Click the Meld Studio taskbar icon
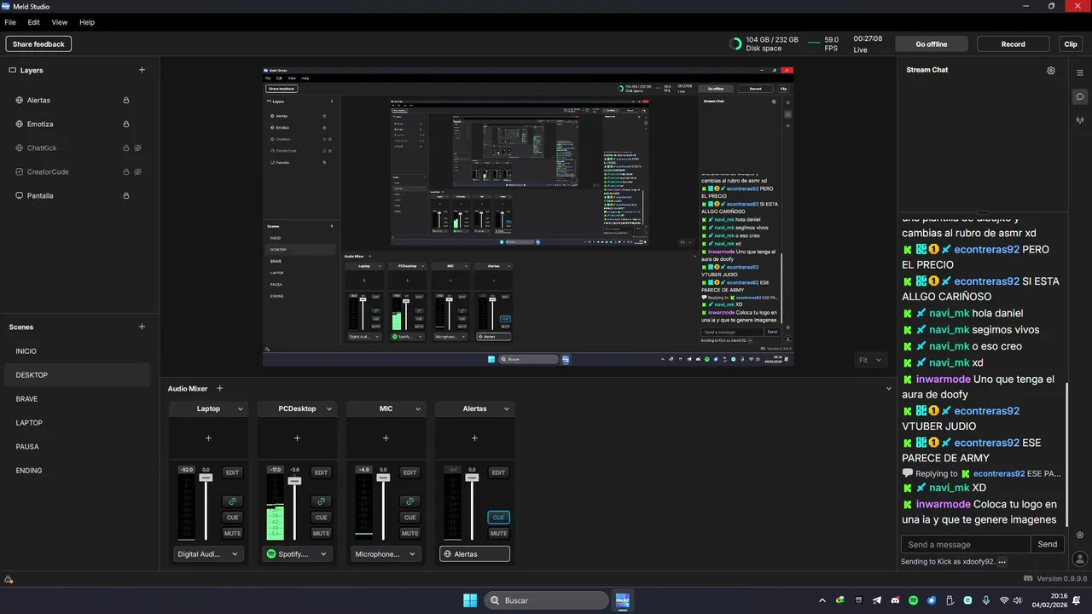 622,600
